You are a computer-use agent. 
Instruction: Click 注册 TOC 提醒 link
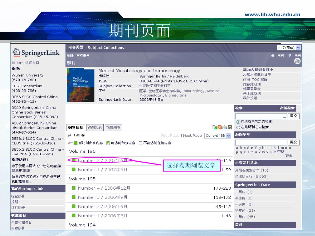click(x=255, y=80)
